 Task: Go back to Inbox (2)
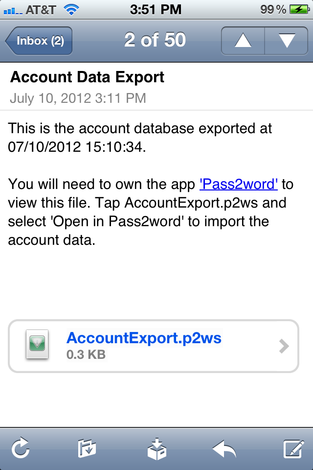click(x=39, y=40)
